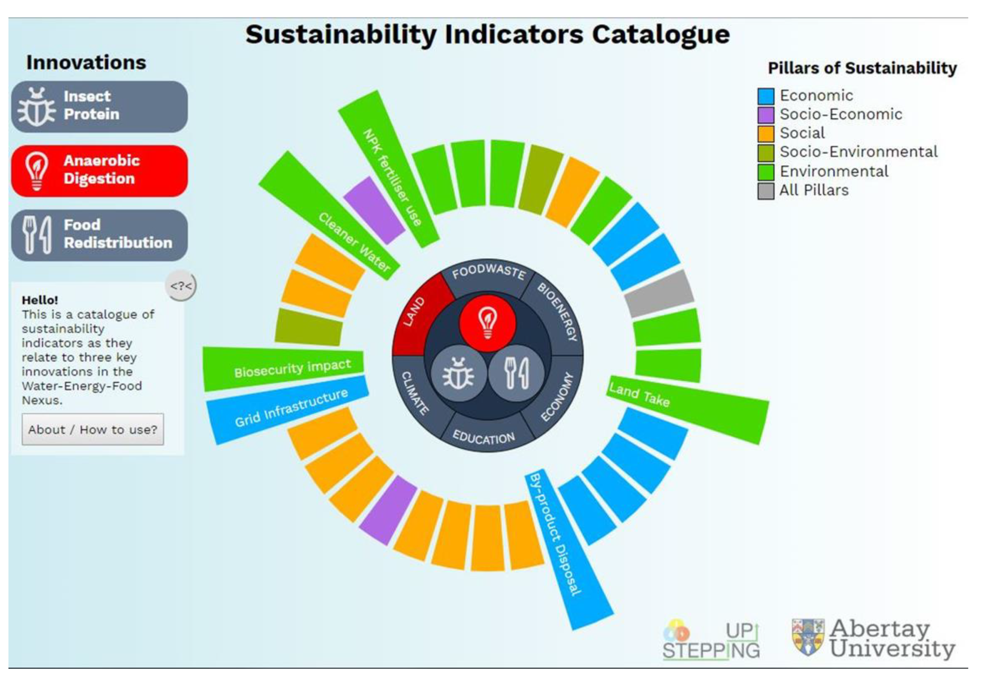
Task: Select the Food Redistribution innovation button
Action: pos(99,235)
